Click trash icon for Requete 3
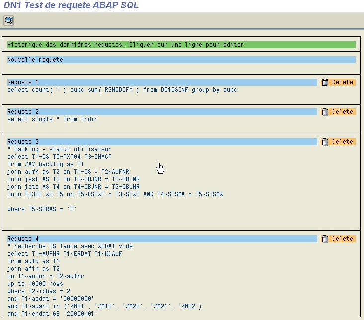 (x=325, y=142)
